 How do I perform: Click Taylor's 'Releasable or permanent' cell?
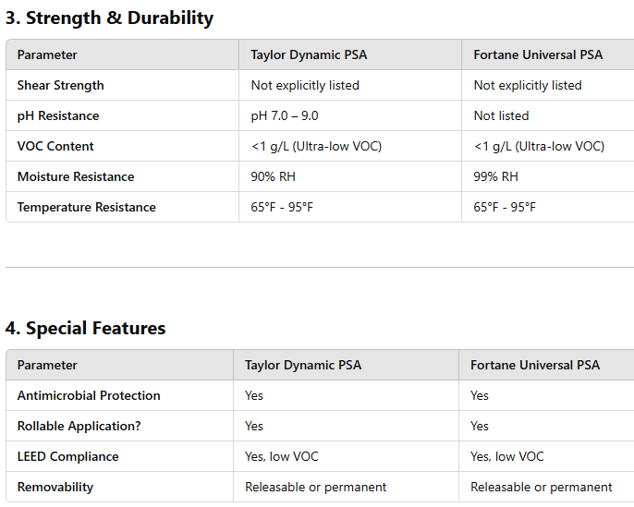[x=316, y=488]
